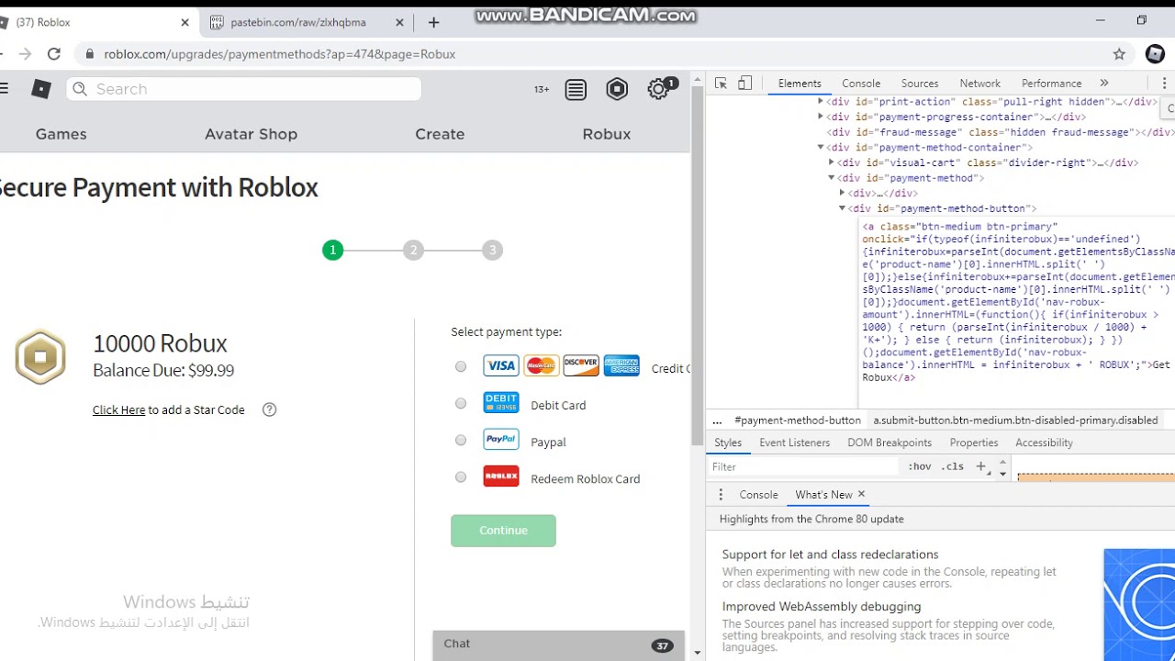The height and width of the screenshot is (661, 1175).
Task: Collapse the payment-method div node
Action: pyautogui.click(x=832, y=178)
